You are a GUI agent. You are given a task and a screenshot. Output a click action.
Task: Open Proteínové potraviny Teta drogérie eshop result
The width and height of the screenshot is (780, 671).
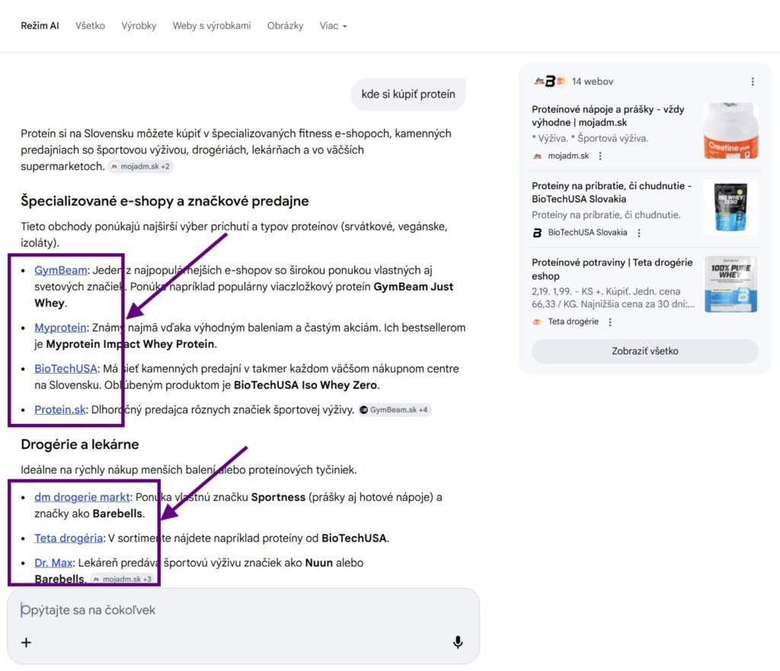(x=612, y=269)
